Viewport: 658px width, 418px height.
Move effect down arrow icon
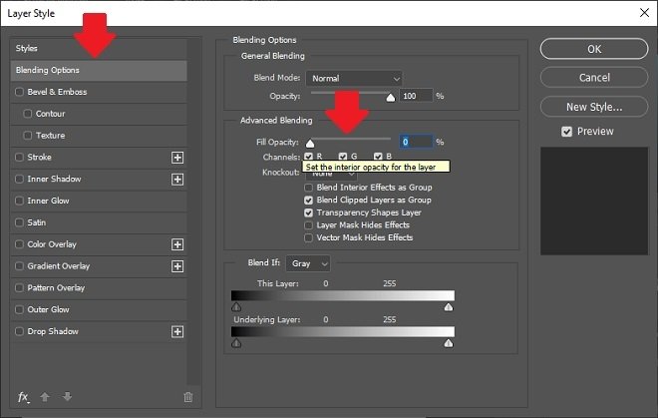tap(67, 397)
